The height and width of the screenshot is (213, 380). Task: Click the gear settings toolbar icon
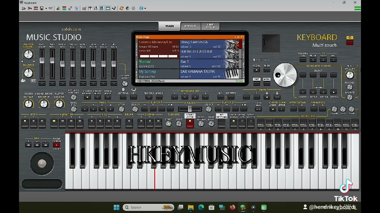pyautogui.click(x=134, y=8)
